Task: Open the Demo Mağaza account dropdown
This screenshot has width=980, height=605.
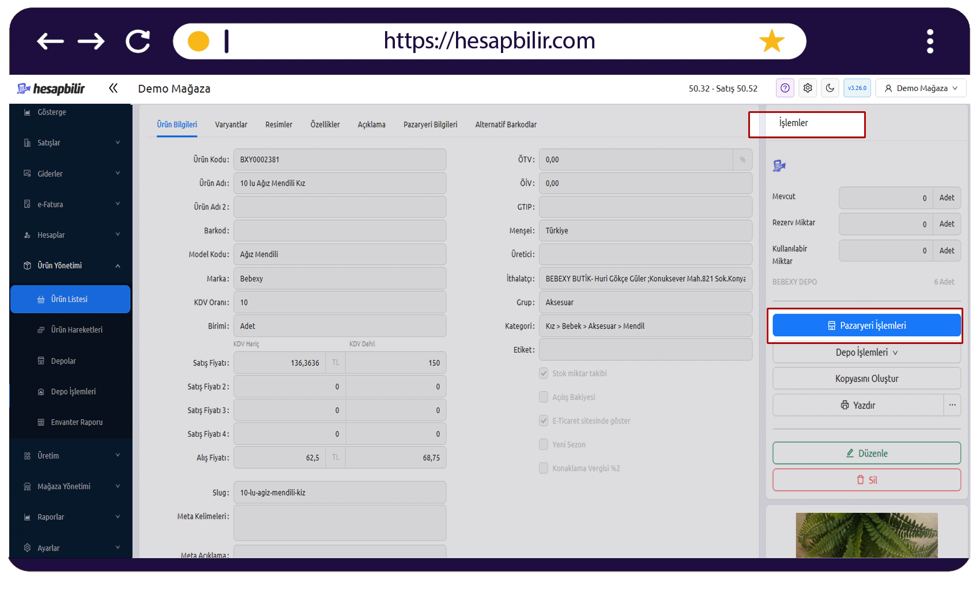Action: click(x=921, y=88)
